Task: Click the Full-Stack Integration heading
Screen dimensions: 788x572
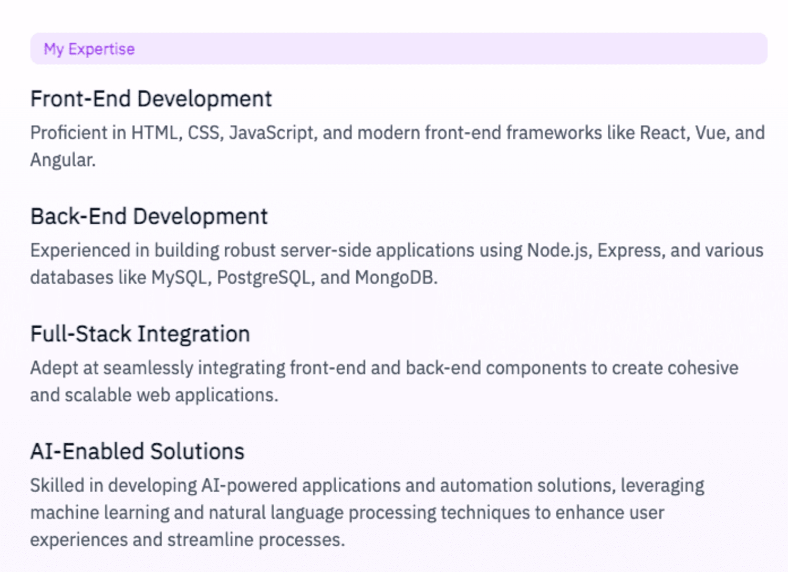Action: pyautogui.click(x=140, y=335)
